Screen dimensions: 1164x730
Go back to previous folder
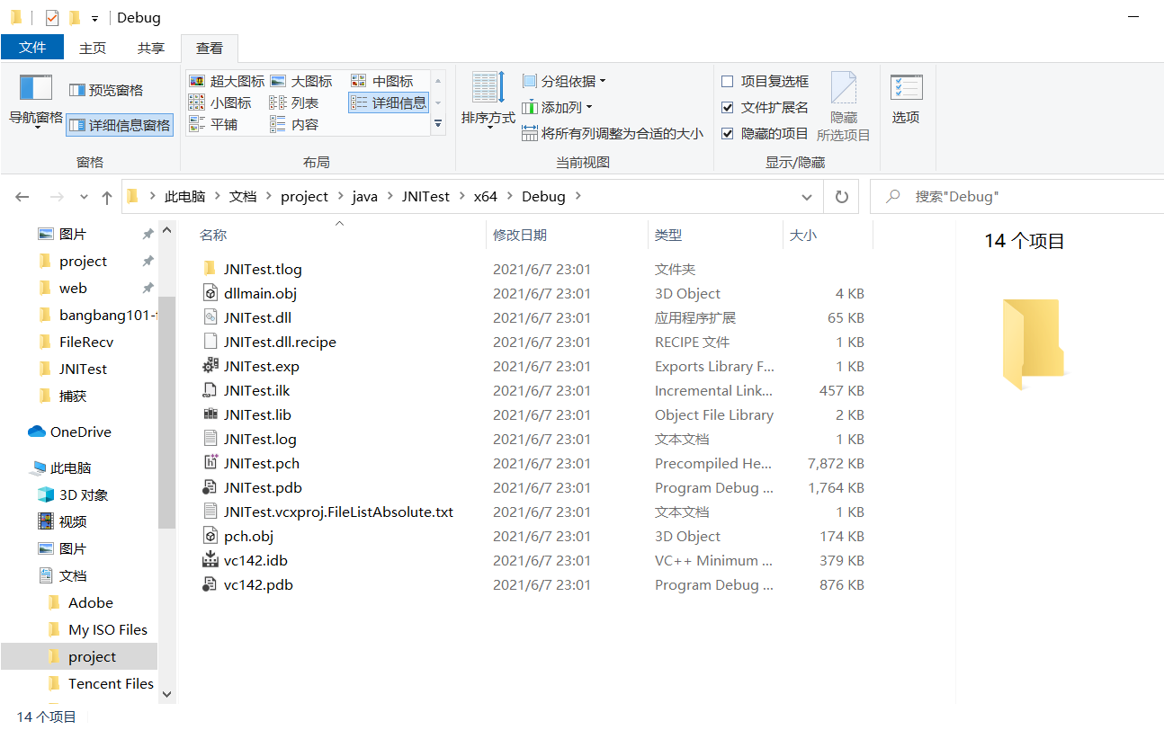point(23,197)
